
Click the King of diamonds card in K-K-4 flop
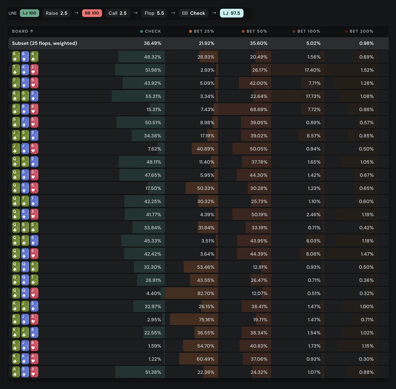point(25,359)
